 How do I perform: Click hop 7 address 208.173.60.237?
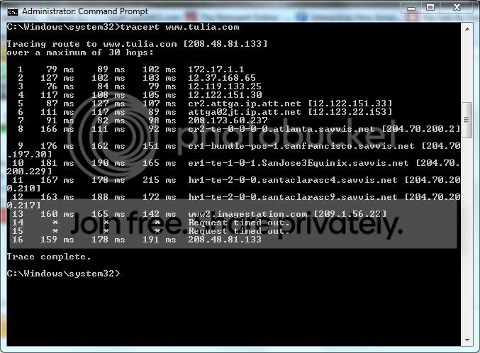click(228, 121)
